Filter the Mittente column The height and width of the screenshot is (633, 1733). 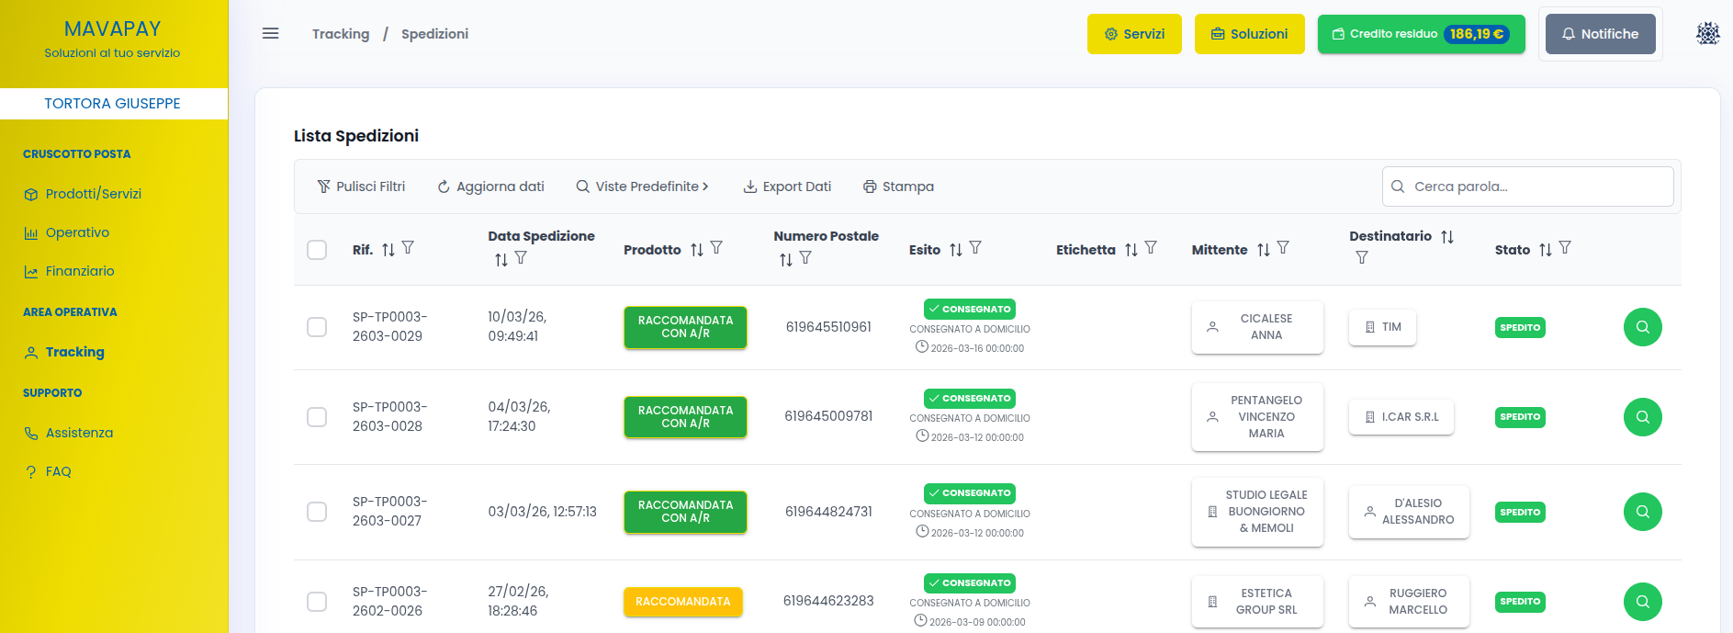click(x=1283, y=248)
